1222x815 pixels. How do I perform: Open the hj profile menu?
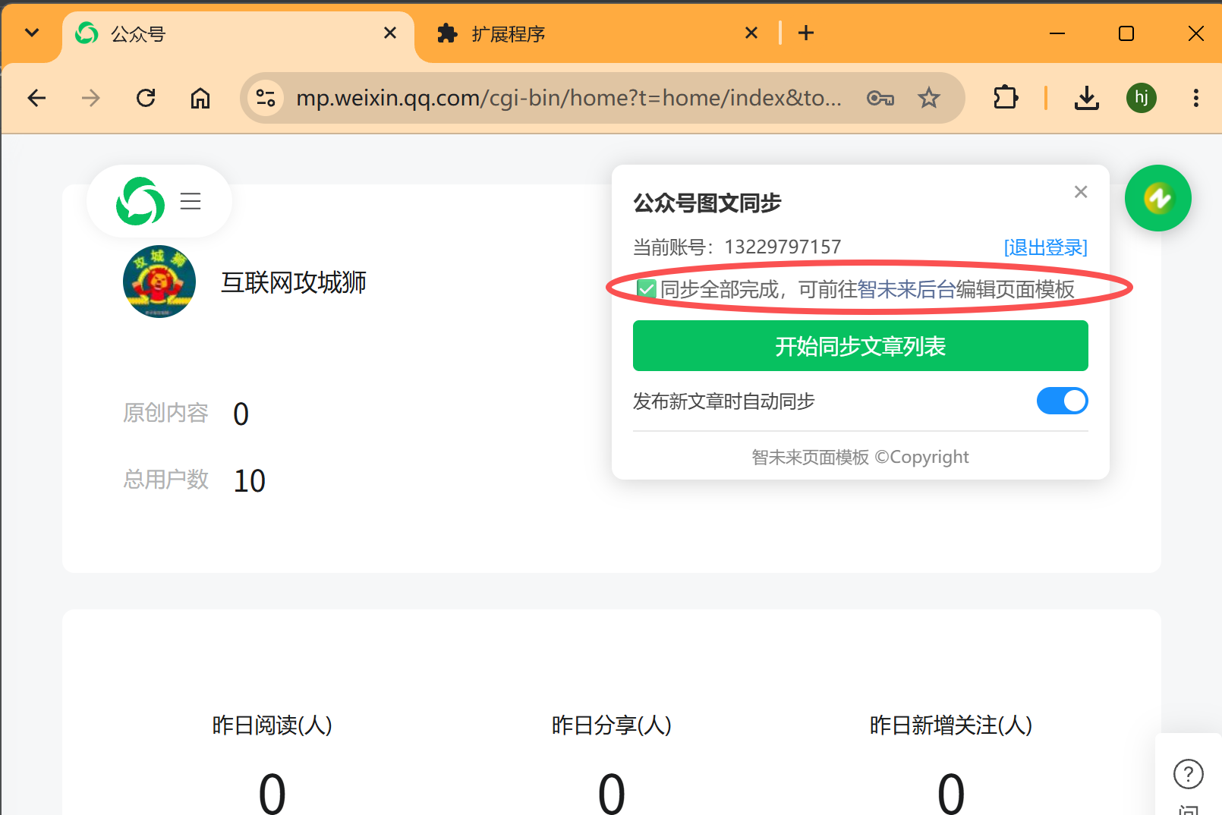(x=1142, y=98)
